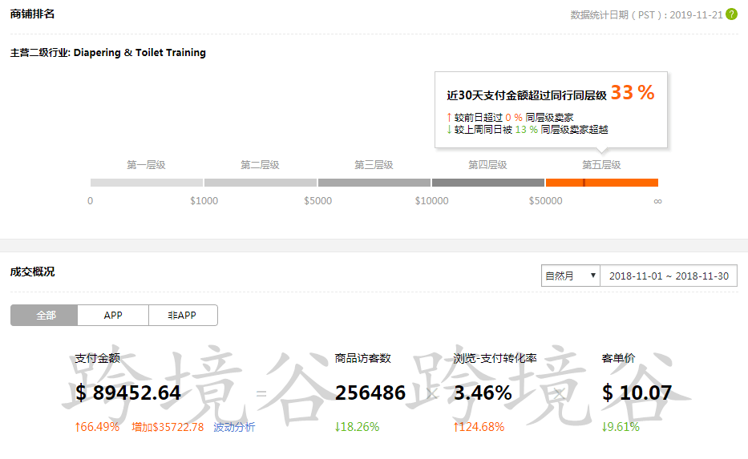The width and height of the screenshot is (748, 459).
Task: Click the 33 % ranking percentage
Action: tap(633, 92)
